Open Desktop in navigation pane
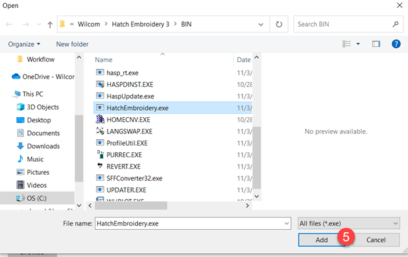This screenshot has width=408, height=257. tap(34, 120)
